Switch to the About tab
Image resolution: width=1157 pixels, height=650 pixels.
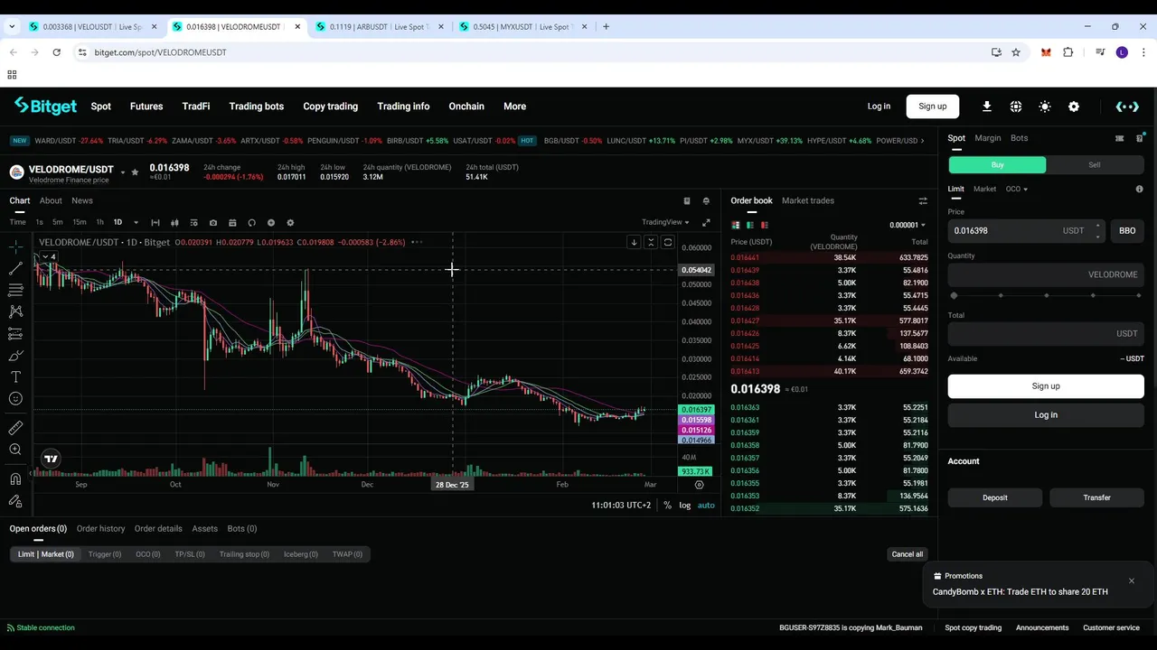pyautogui.click(x=51, y=200)
